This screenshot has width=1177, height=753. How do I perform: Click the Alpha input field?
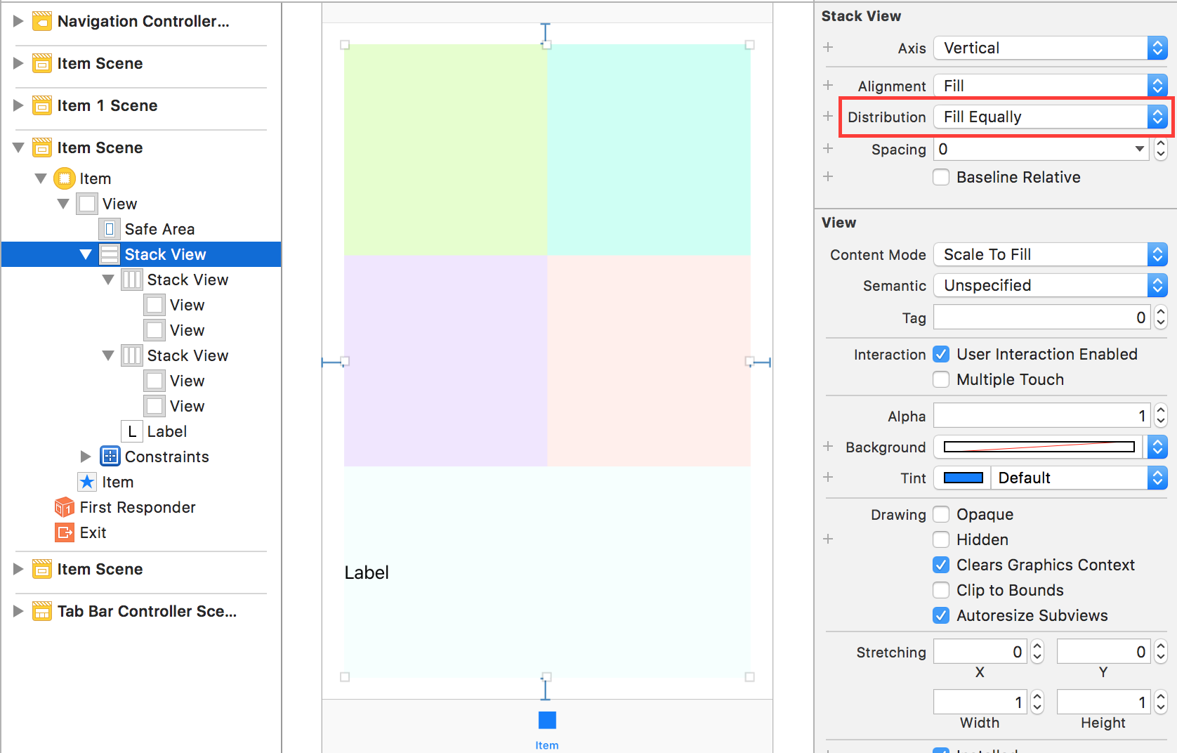click(1041, 416)
